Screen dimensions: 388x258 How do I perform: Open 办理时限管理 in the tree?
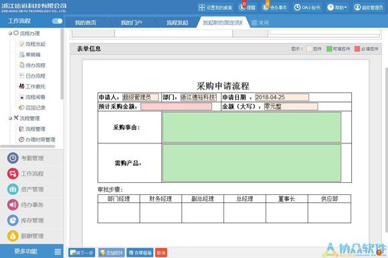(37, 139)
